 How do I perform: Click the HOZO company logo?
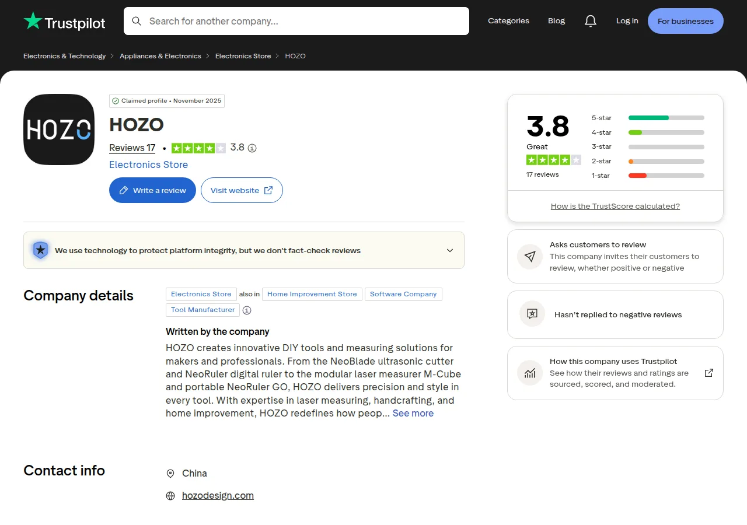point(59,129)
